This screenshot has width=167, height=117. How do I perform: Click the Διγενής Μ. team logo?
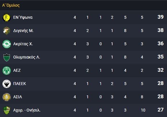(7, 31)
